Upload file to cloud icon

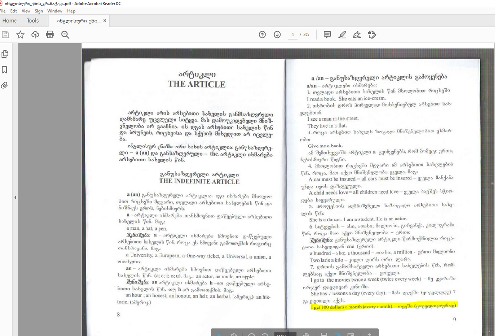pos(35,35)
